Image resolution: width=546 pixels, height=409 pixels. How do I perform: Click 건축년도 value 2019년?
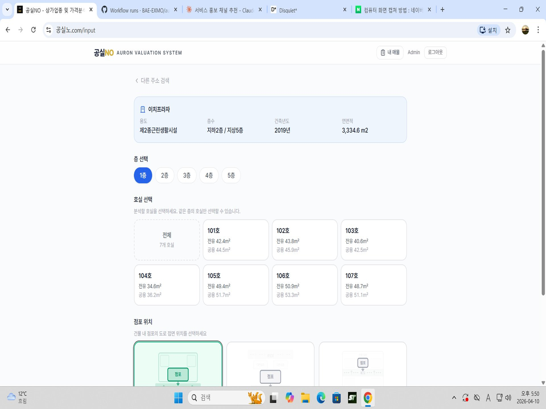click(x=282, y=130)
